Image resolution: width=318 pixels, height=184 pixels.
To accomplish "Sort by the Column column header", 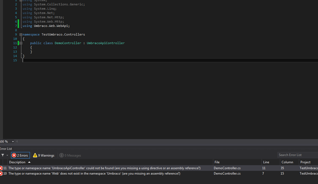I will point(289,162).
